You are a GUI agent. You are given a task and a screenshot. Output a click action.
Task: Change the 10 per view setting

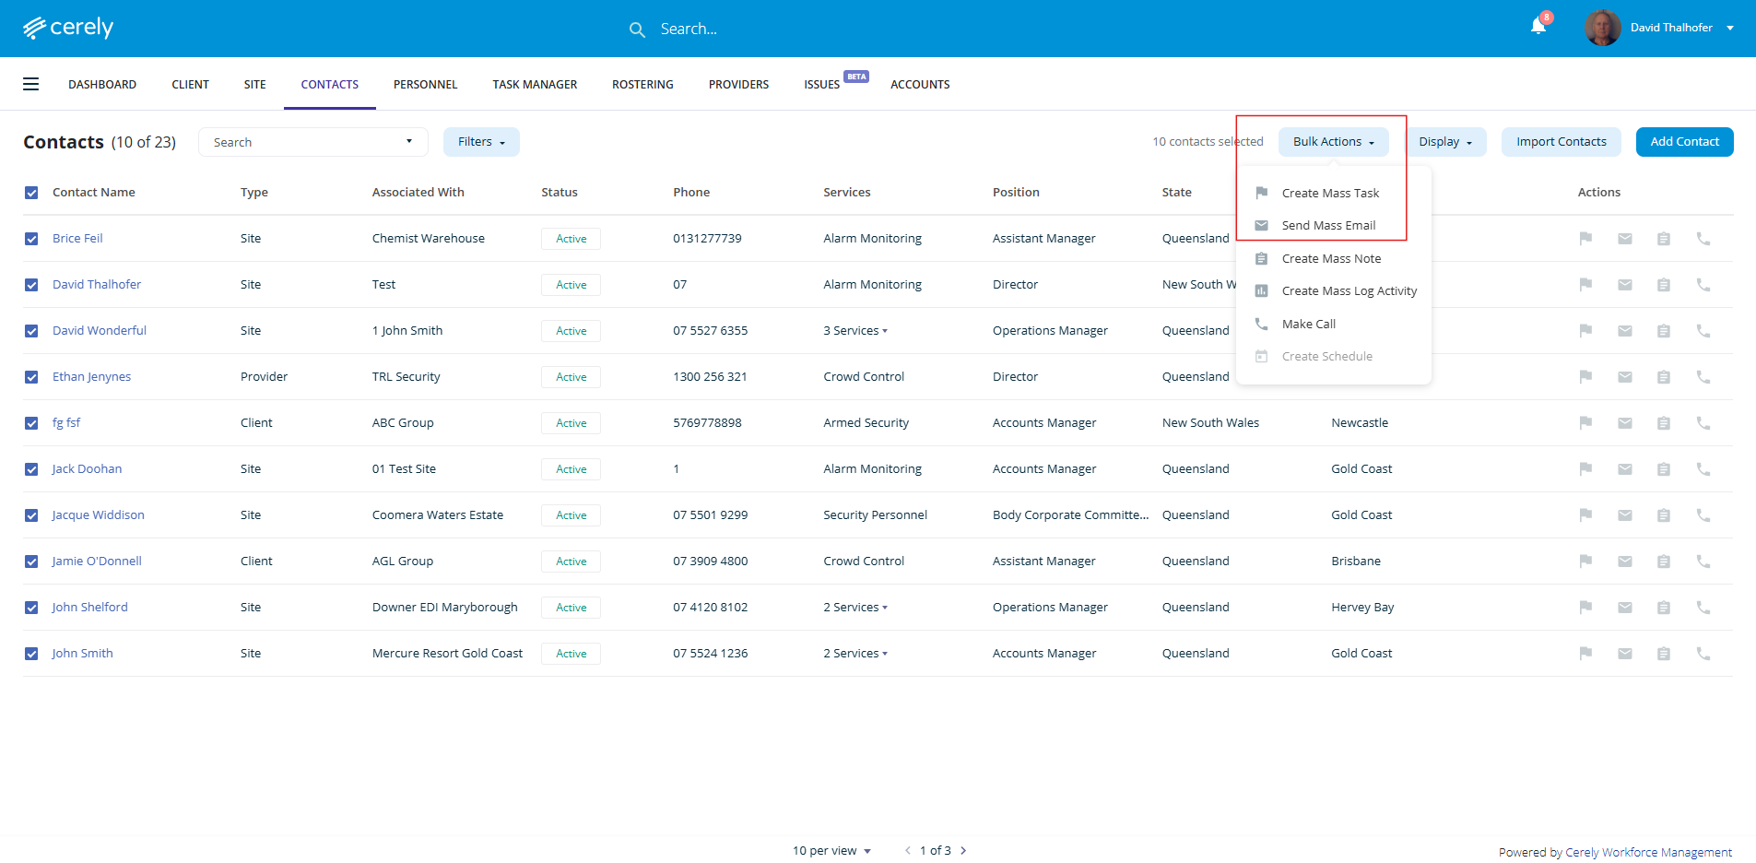tap(831, 850)
